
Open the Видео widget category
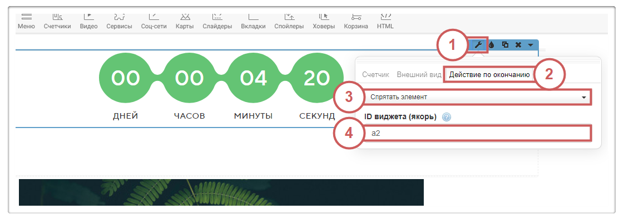[x=89, y=22]
